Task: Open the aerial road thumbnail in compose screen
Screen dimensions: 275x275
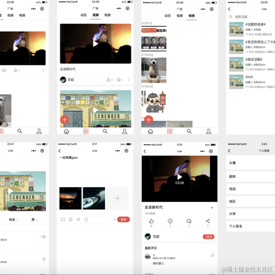Action: 94,198
